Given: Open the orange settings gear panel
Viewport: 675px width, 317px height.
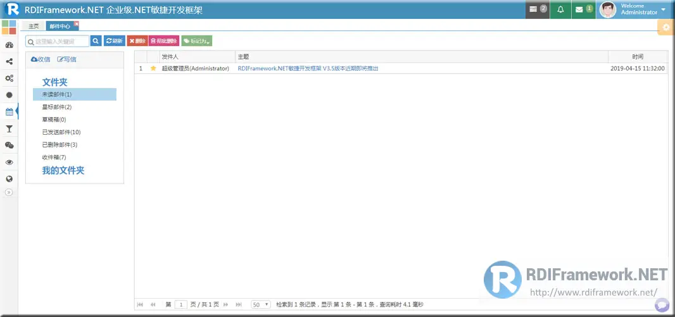Looking at the screenshot, I should pos(666,28).
